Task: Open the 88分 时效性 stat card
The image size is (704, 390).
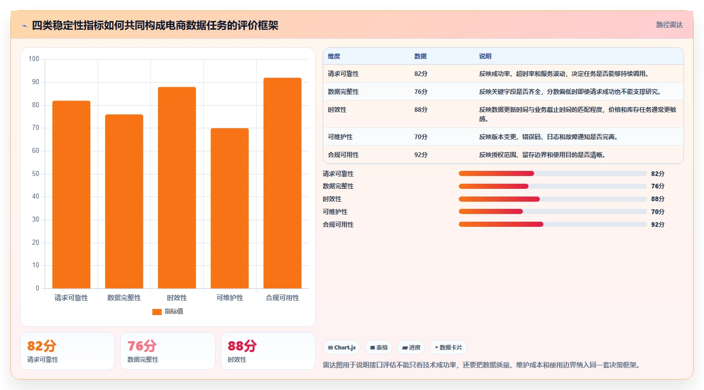Action: click(x=268, y=351)
